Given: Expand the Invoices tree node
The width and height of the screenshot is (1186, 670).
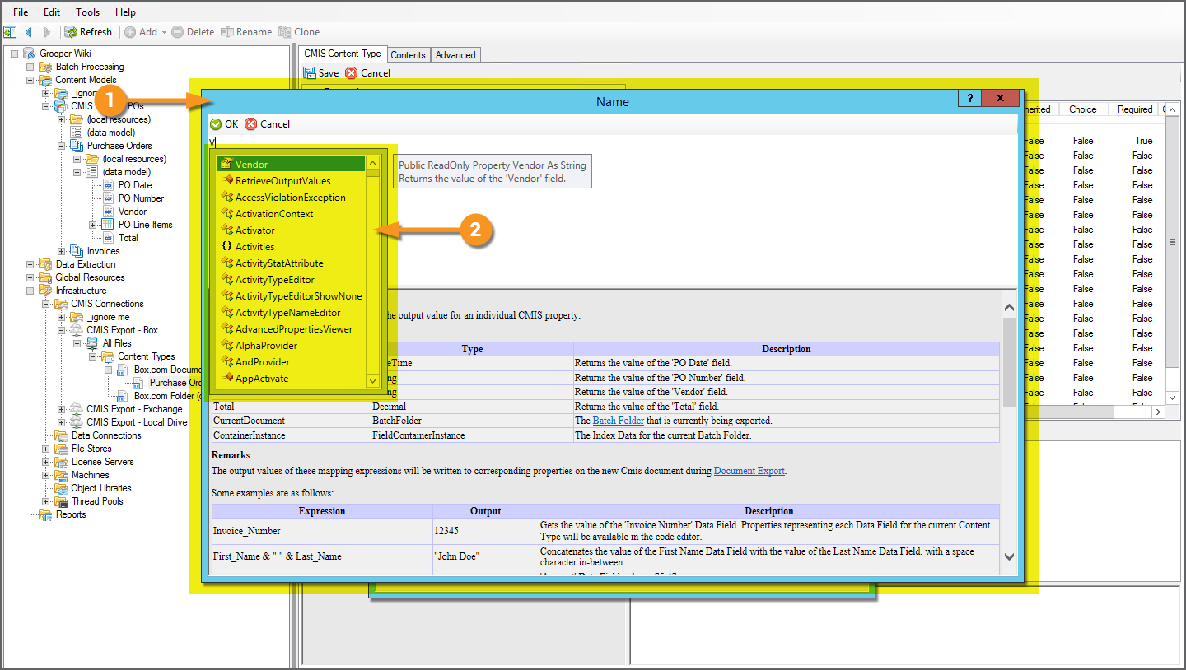Looking at the screenshot, I should tap(62, 251).
